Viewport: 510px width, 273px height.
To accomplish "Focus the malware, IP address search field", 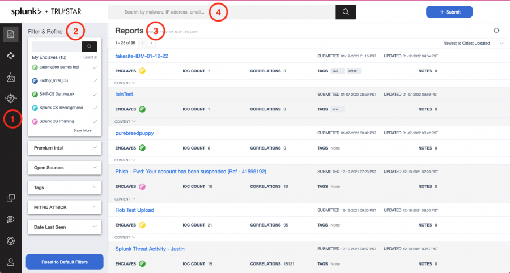I will 222,12.
